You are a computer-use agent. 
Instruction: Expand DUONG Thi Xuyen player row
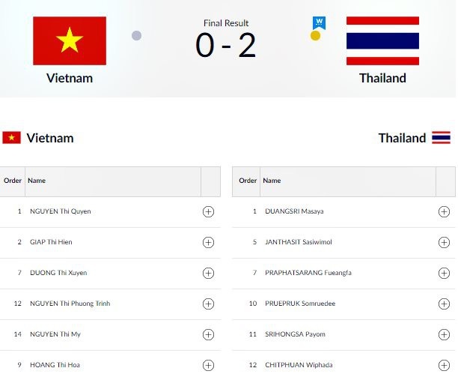click(x=209, y=273)
